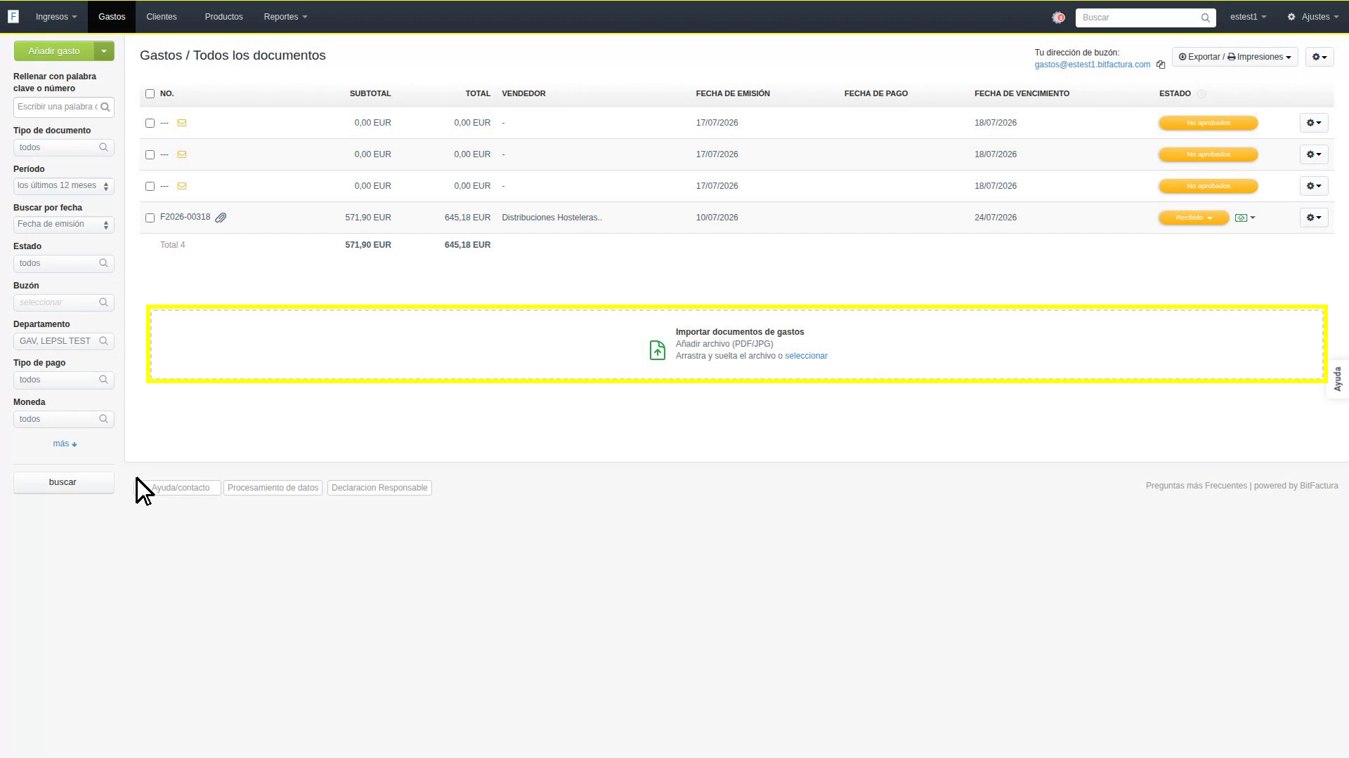The image size is (1349, 758).
Task: Click the envelope icon in second row
Action: point(182,154)
